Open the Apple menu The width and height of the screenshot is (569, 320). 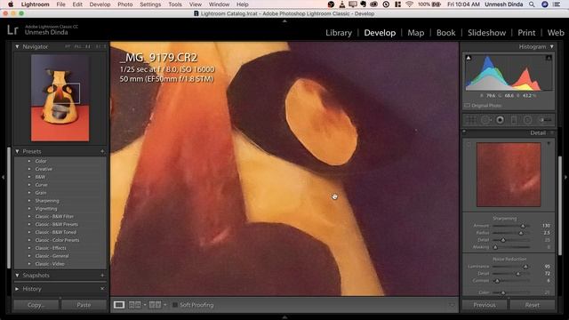coord(11,4)
